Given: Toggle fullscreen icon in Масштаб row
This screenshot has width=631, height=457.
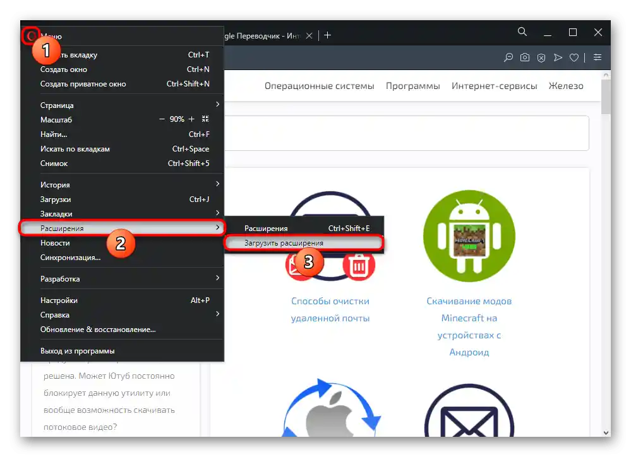Looking at the screenshot, I should 205,119.
